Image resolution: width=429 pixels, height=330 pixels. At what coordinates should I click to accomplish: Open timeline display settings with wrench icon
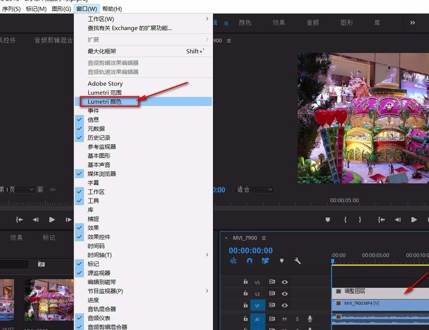pyautogui.click(x=298, y=261)
